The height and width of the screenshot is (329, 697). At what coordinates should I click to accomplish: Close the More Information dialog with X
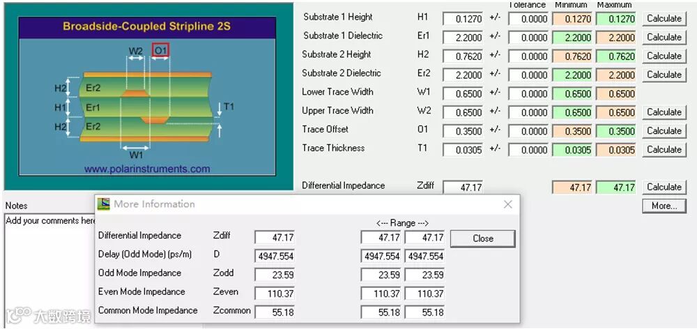tap(507, 204)
